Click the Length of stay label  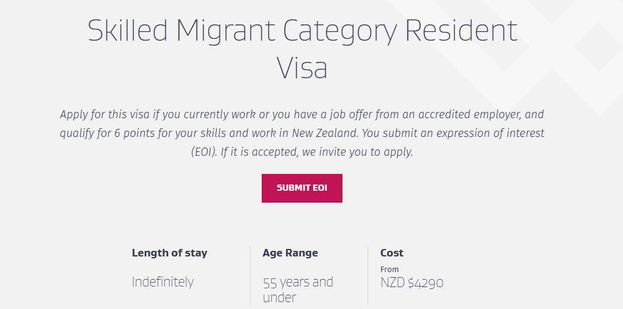(170, 253)
